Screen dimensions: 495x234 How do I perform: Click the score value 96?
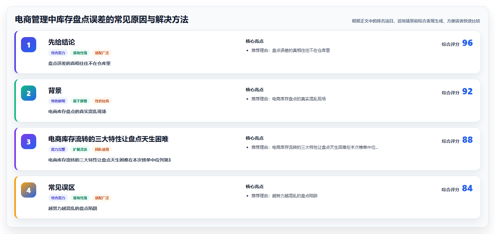point(467,43)
